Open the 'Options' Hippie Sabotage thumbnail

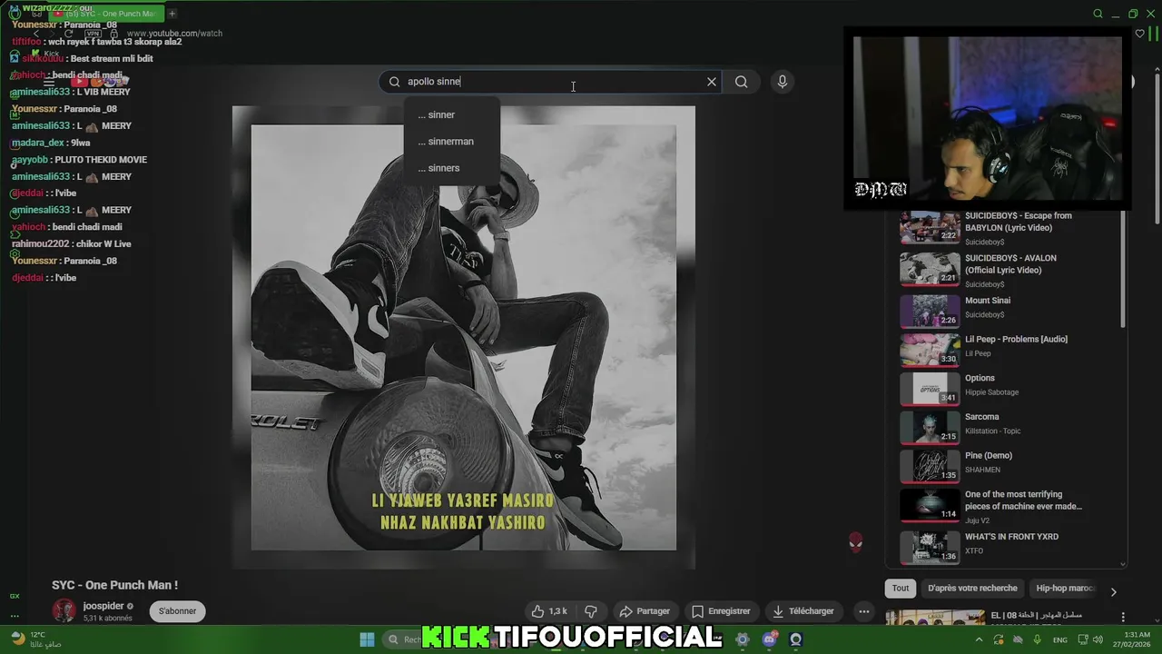(930, 389)
